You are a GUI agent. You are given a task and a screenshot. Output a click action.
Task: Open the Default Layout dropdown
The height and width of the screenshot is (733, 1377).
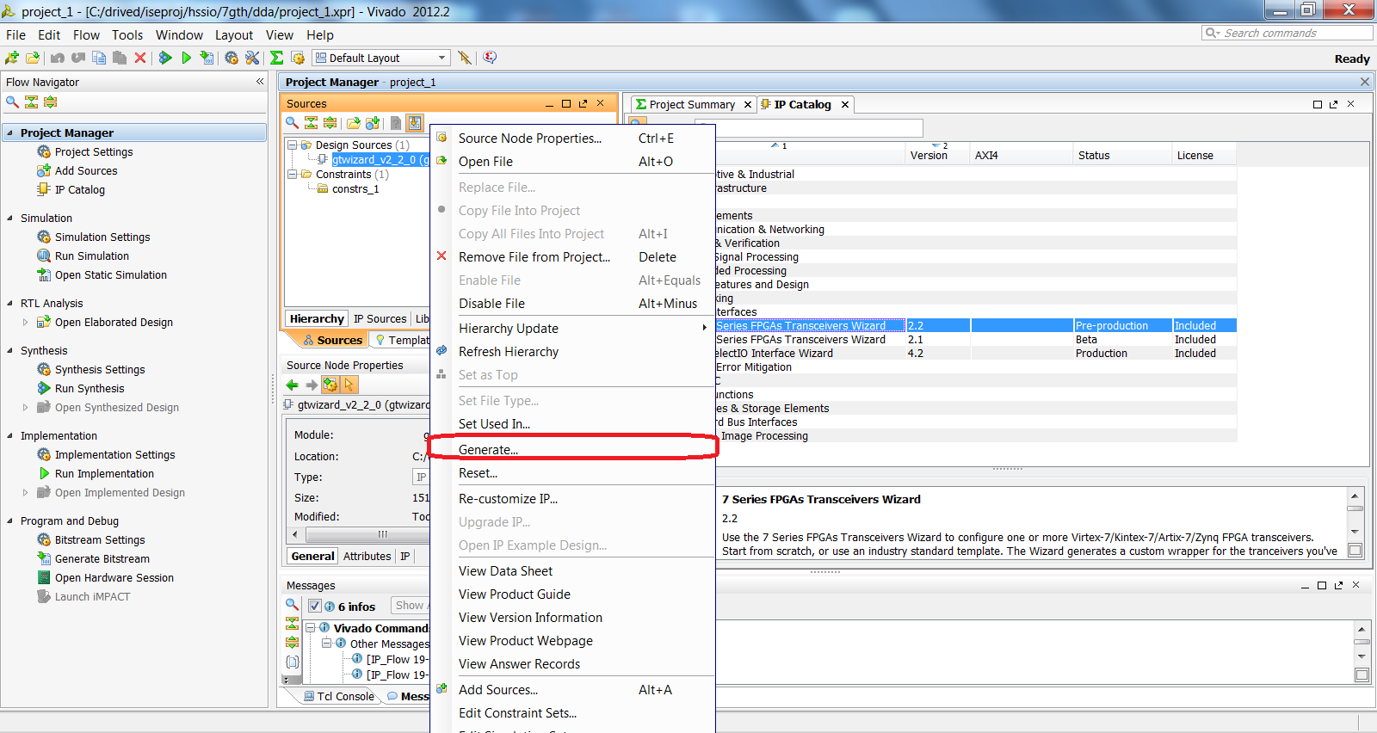380,58
